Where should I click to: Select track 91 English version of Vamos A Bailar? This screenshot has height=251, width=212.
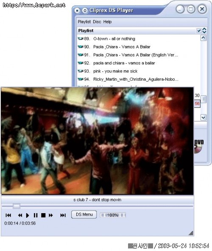click(x=138, y=55)
